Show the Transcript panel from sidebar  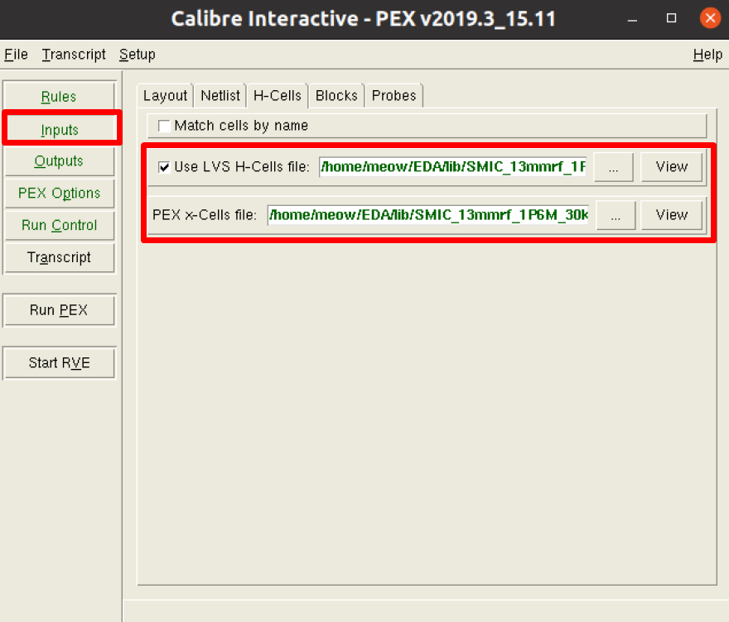point(59,257)
